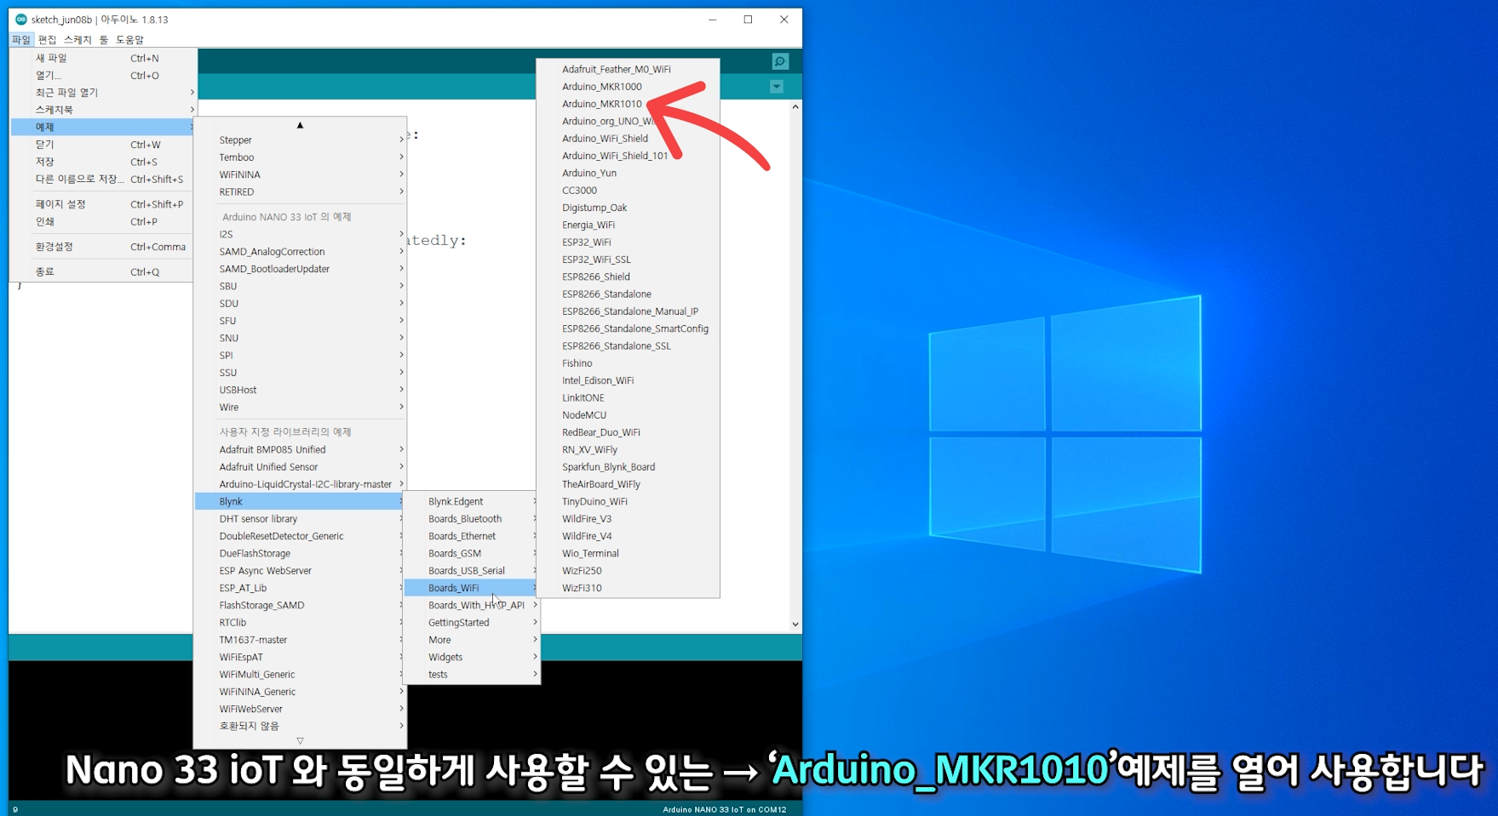Choose 예제 menu entry
This screenshot has height=816, width=1498.
point(102,127)
